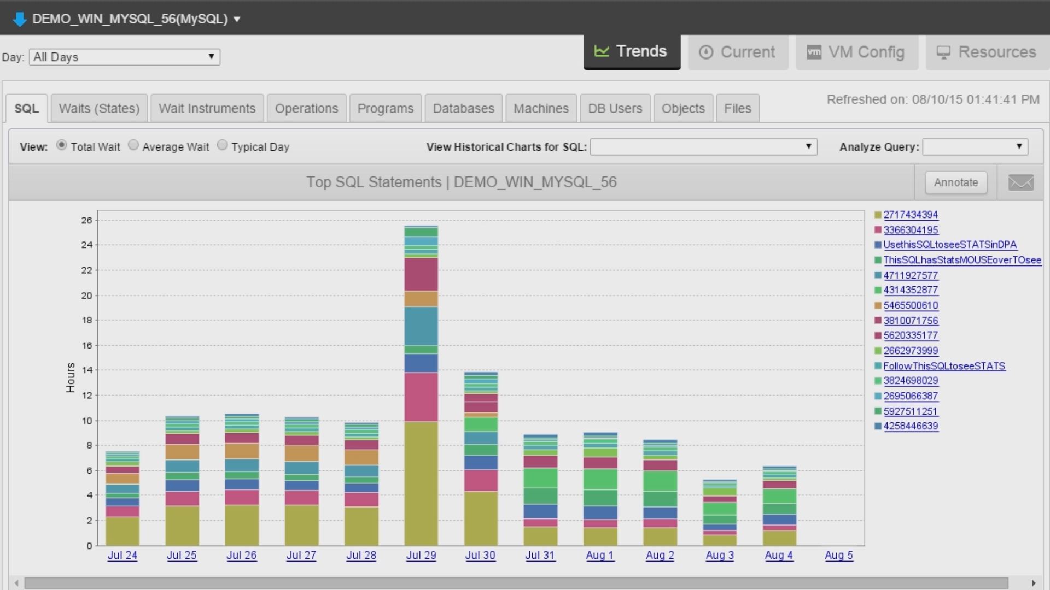Click the blue download arrow beside the instance name

(x=20, y=18)
